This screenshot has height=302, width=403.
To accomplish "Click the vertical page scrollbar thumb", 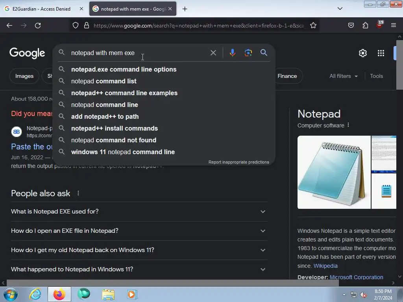I will pyautogui.click(x=400, y=65).
